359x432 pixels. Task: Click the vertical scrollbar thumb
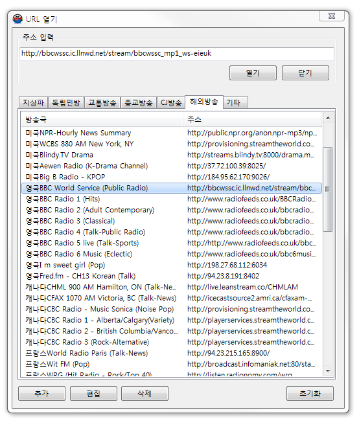pos(328,189)
